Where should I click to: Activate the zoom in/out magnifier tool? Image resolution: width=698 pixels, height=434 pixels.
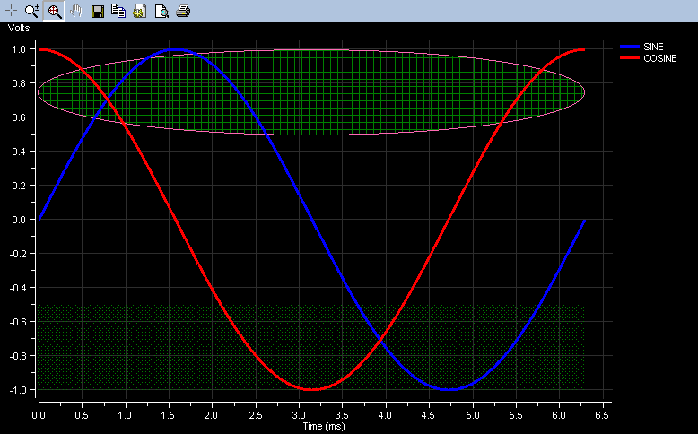pos(32,11)
